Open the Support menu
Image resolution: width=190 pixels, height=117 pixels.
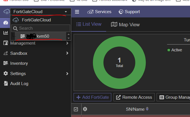[129, 12]
